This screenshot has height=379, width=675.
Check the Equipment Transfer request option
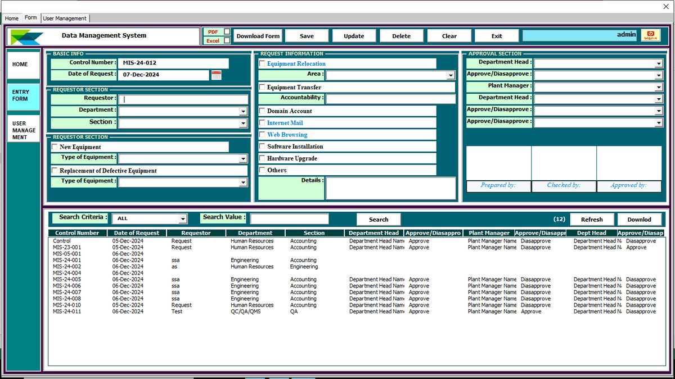coord(262,86)
